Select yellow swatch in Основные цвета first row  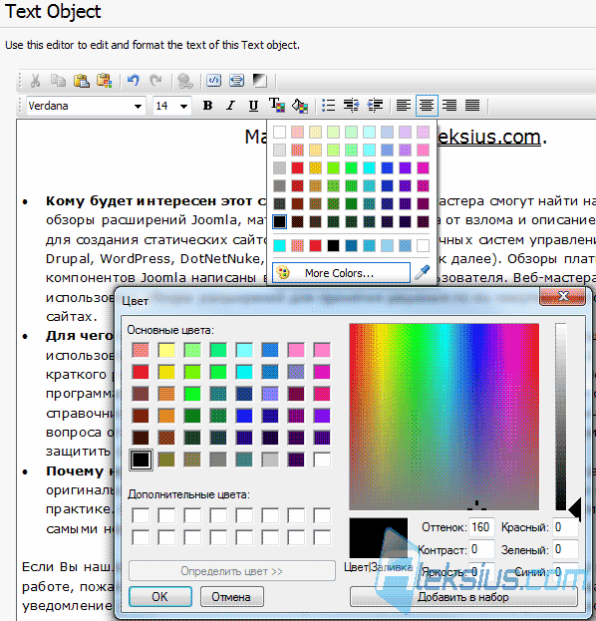coord(166,350)
